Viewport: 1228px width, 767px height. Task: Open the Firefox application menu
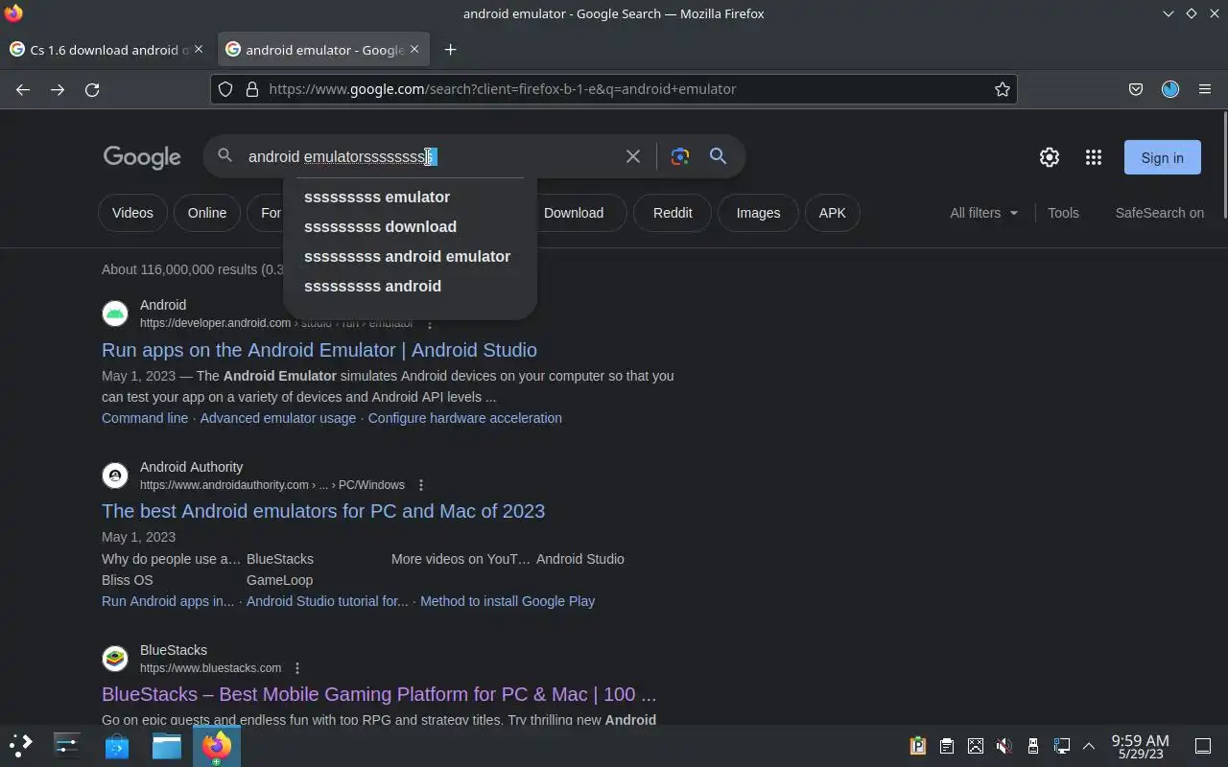[1205, 89]
